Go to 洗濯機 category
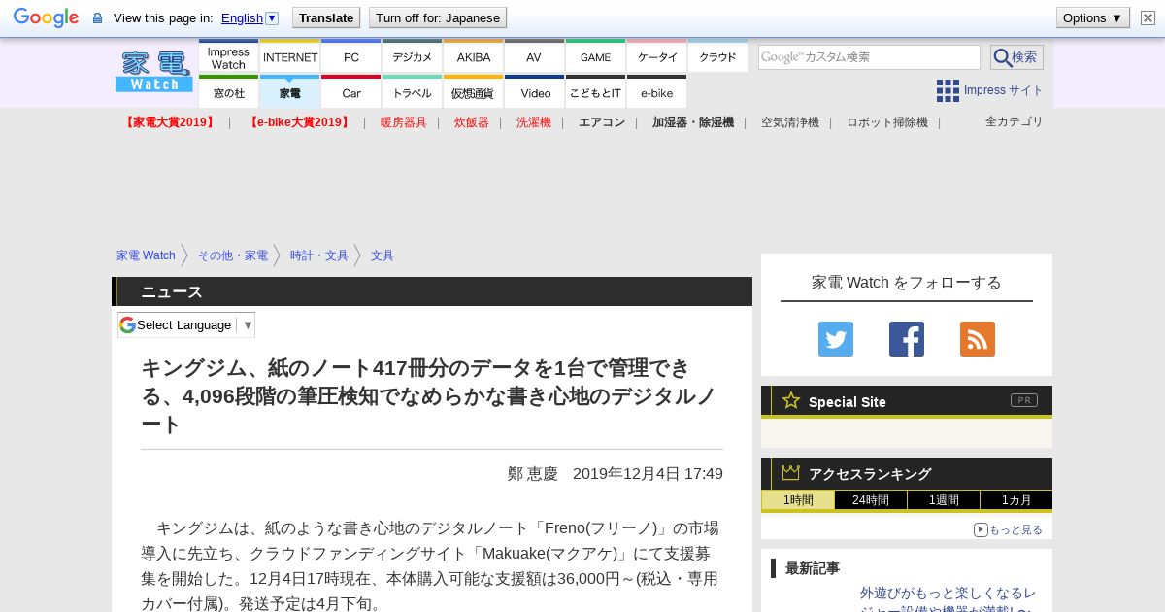Viewport: 1165px width, 612px height. pos(534,122)
